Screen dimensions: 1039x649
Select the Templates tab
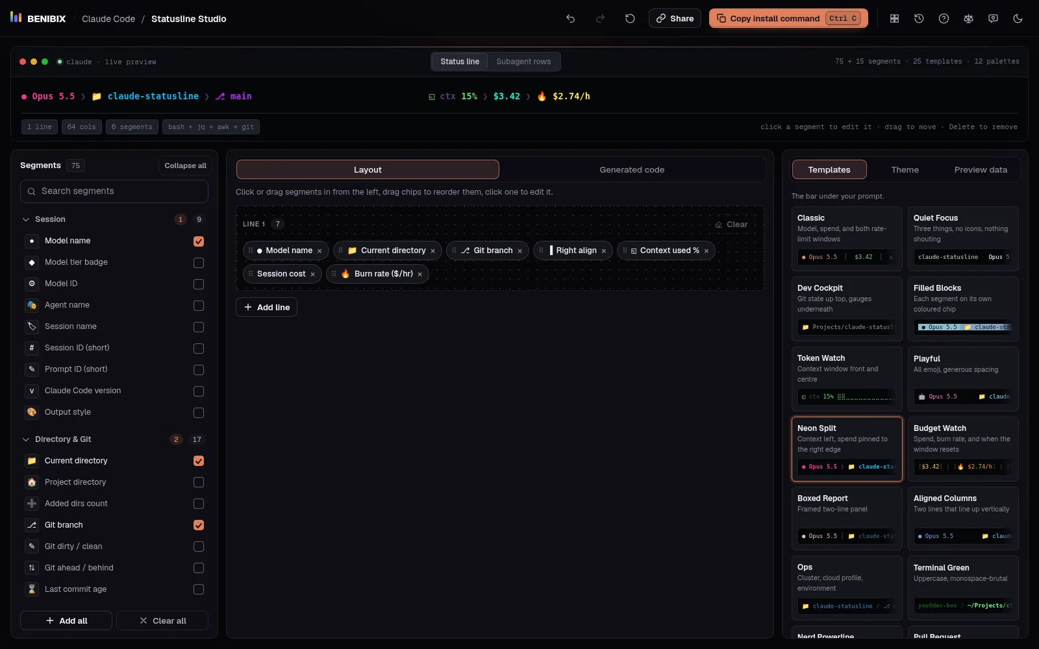pyautogui.click(x=829, y=169)
